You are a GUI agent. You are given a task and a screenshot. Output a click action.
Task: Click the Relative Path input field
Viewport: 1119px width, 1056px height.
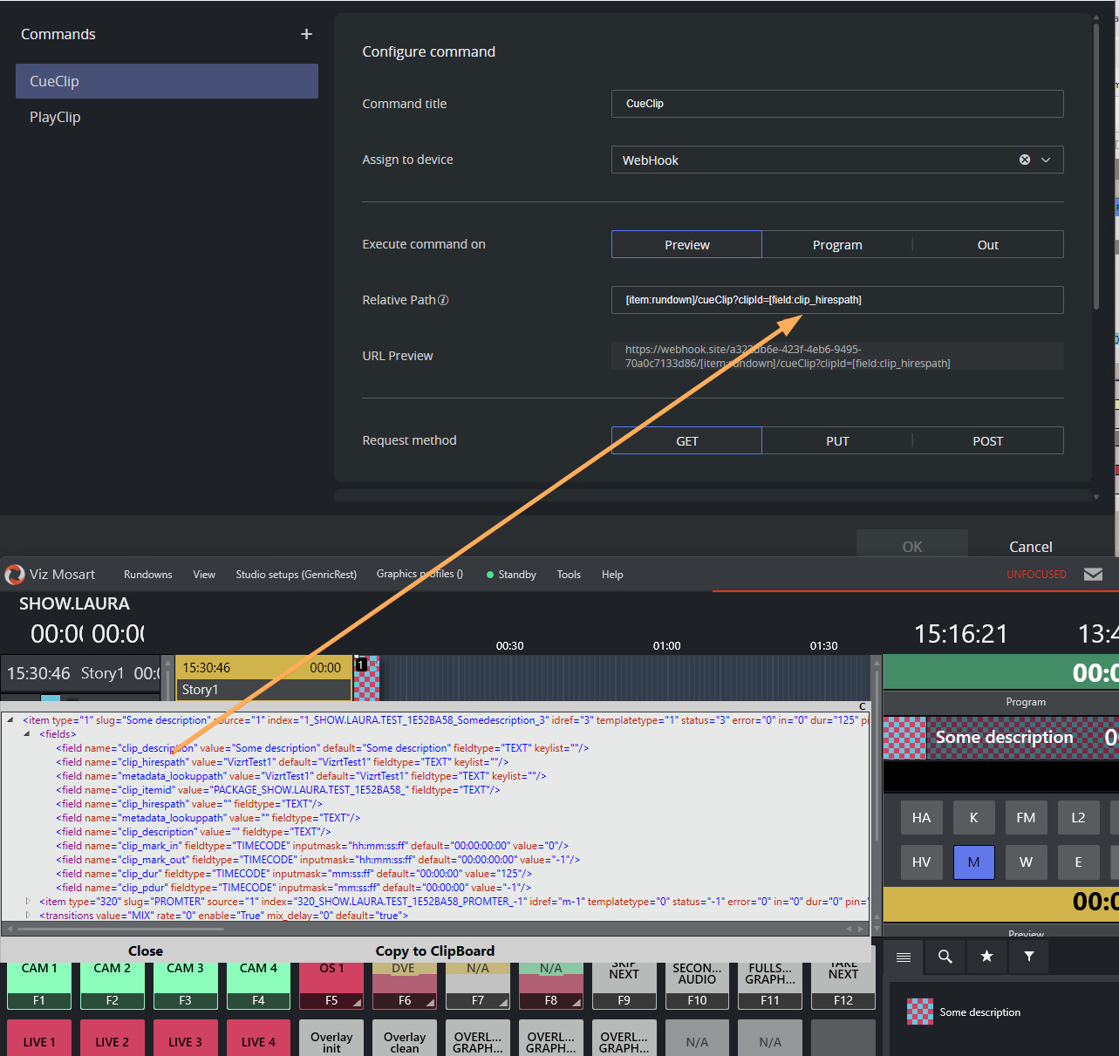pyautogui.click(x=836, y=300)
